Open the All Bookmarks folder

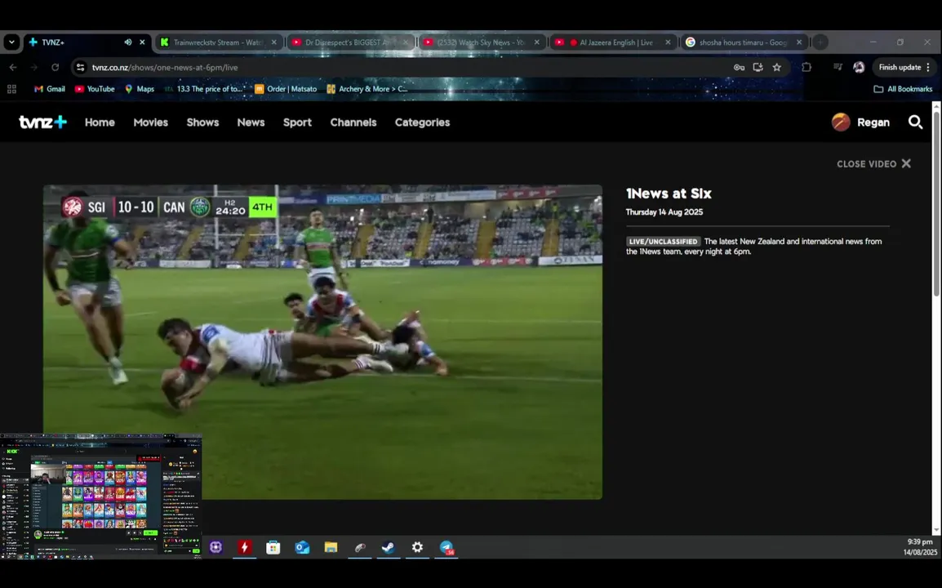click(903, 89)
